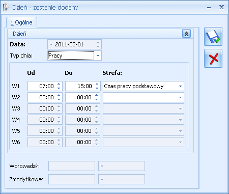Click the W5 Od time field
Image resolution: width=229 pixels, height=194 pixels.
[45, 131]
